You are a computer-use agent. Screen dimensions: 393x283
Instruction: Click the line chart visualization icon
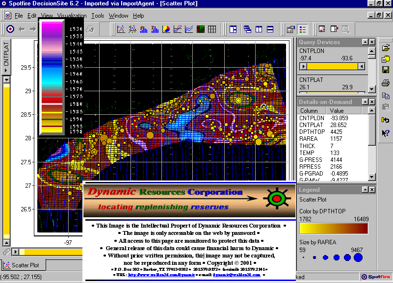189,29
